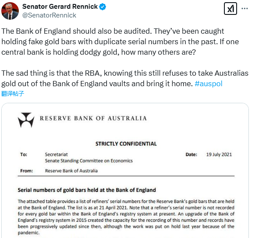Click the memo paragraph about refiners' serial numbers
This screenshot has width=255, height=238.
coord(126,217)
